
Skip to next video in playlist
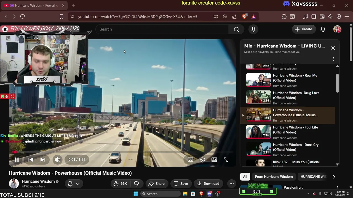pos(43,159)
